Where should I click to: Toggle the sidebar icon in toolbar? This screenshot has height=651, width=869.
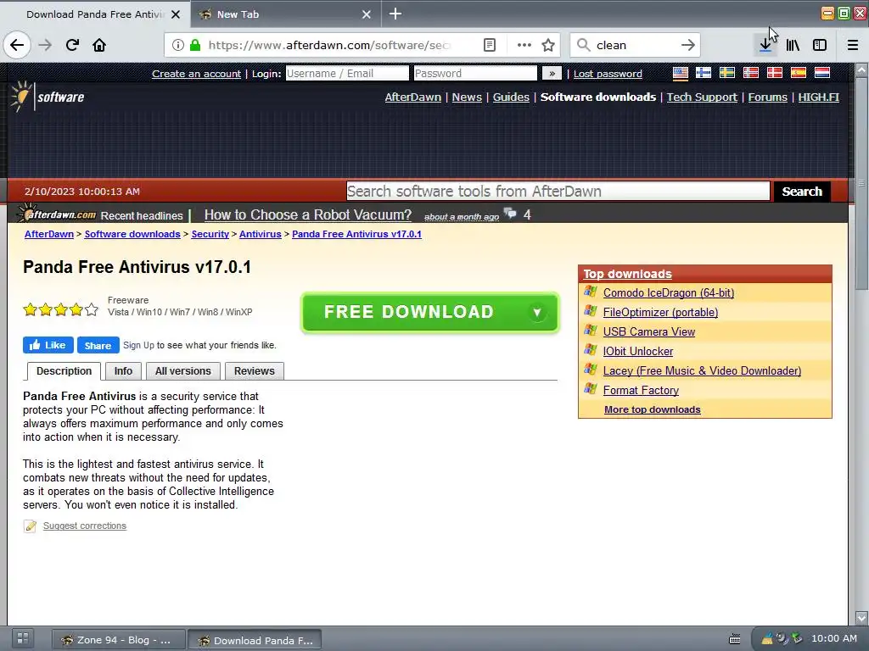pos(820,45)
